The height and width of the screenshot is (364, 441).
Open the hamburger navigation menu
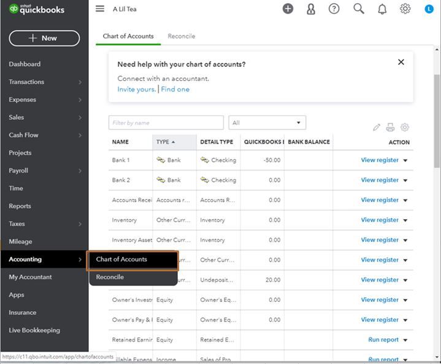pyautogui.click(x=100, y=9)
